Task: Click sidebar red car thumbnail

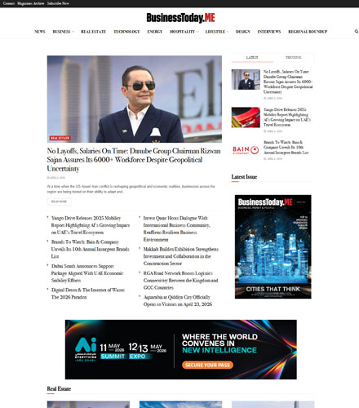Action: pyautogui.click(x=246, y=118)
